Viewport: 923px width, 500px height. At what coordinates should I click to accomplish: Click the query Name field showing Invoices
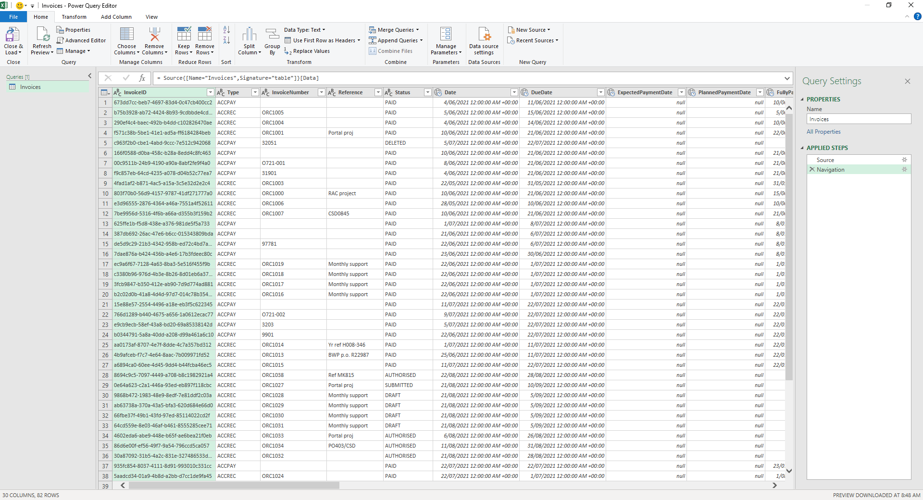pyautogui.click(x=859, y=119)
